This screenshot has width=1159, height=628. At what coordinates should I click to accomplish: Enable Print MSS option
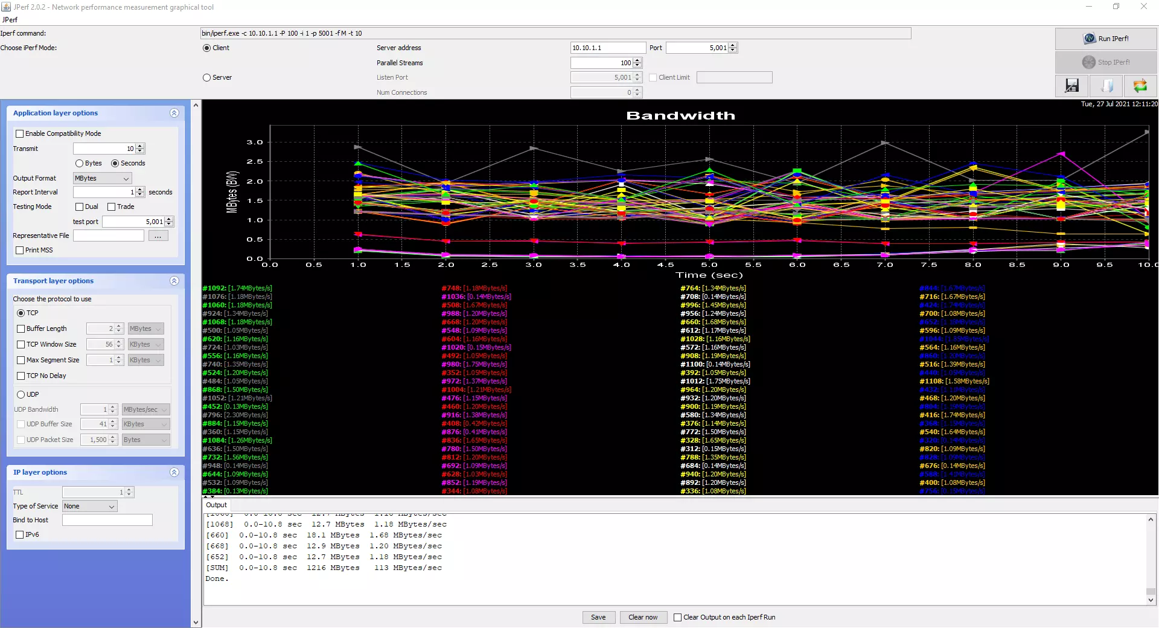pos(20,250)
